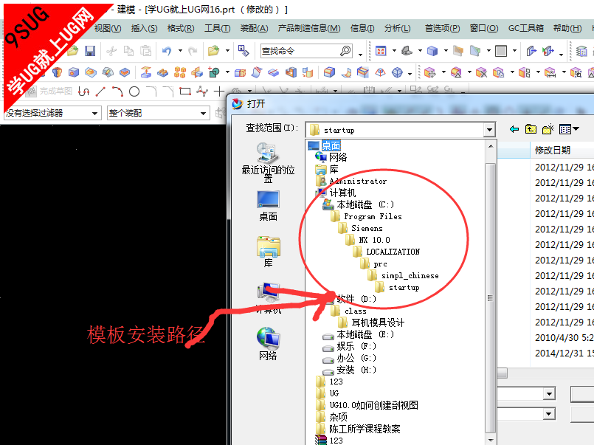Select the Siemens folder
This screenshot has width=594, height=445.
point(367,228)
